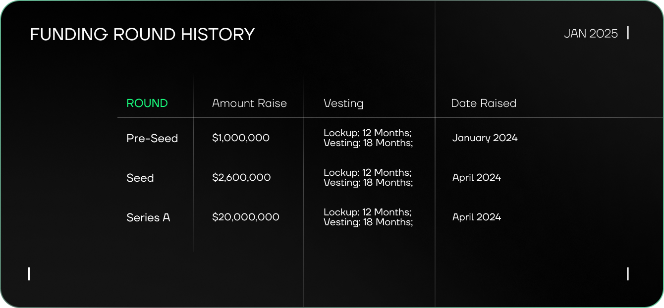Click the vertical bar marker at bottom left

coord(29,274)
